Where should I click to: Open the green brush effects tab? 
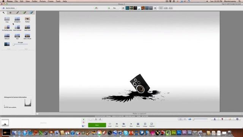coord(24,13)
